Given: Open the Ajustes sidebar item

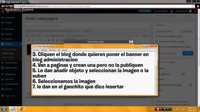Looking at the screenshot, I should [8, 89].
